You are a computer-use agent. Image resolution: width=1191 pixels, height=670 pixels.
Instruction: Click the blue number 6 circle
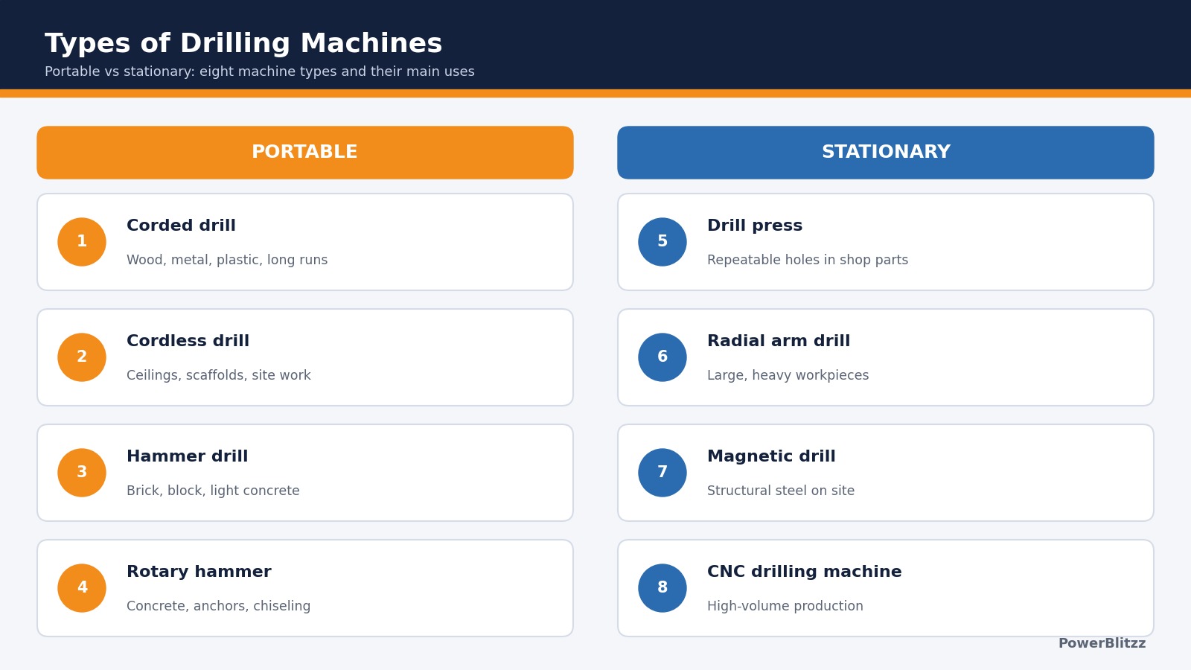click(662, 357)
